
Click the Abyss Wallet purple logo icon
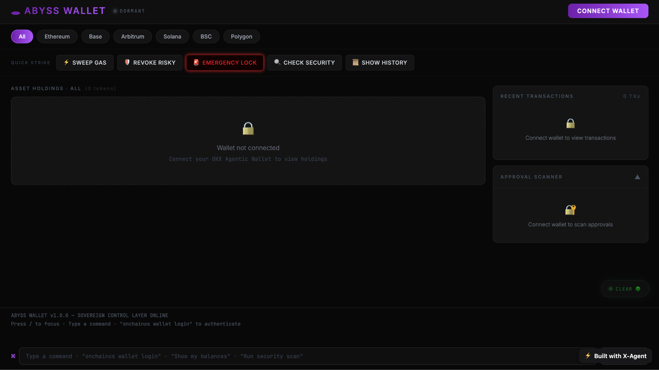(x=15, y=13)
